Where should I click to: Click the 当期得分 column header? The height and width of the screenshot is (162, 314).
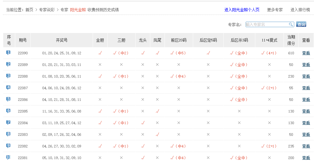(291, 40)
